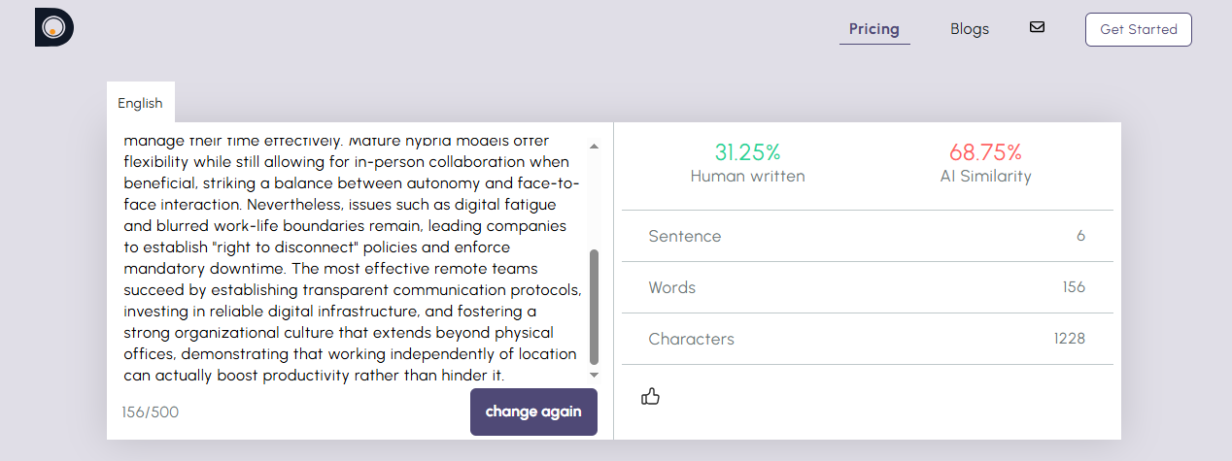The height and width of the screenshot is (461, 1232).
Task: Click the 31.25% Human written score
Action: point(747,152)
